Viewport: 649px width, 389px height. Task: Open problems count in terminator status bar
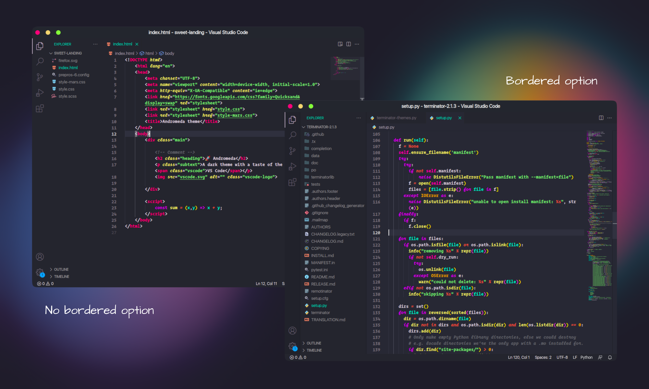point(298,357)
